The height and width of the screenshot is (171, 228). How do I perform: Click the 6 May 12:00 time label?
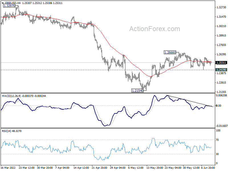[136, 168]
